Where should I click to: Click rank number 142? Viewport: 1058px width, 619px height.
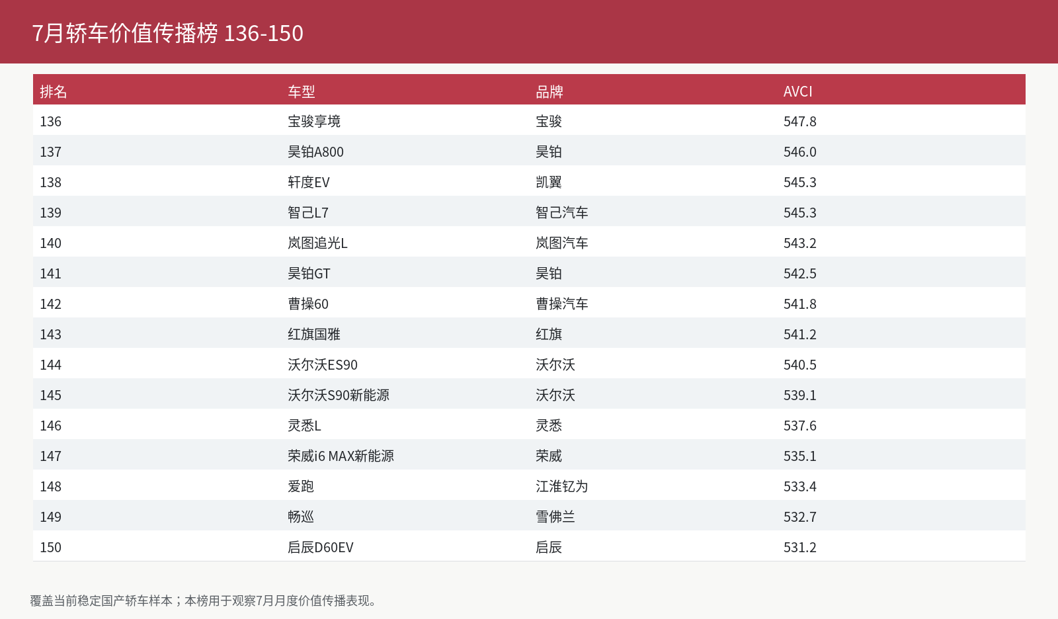[x=50, y=304]
